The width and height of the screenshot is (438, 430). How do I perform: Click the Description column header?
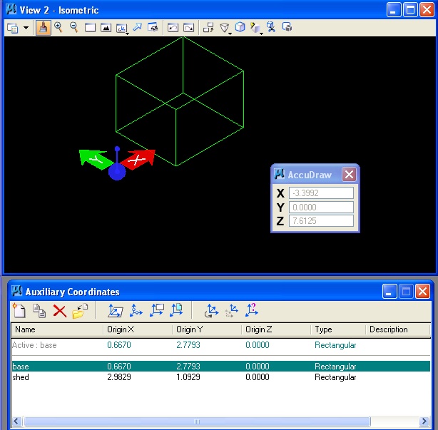[x=398, y=329]
